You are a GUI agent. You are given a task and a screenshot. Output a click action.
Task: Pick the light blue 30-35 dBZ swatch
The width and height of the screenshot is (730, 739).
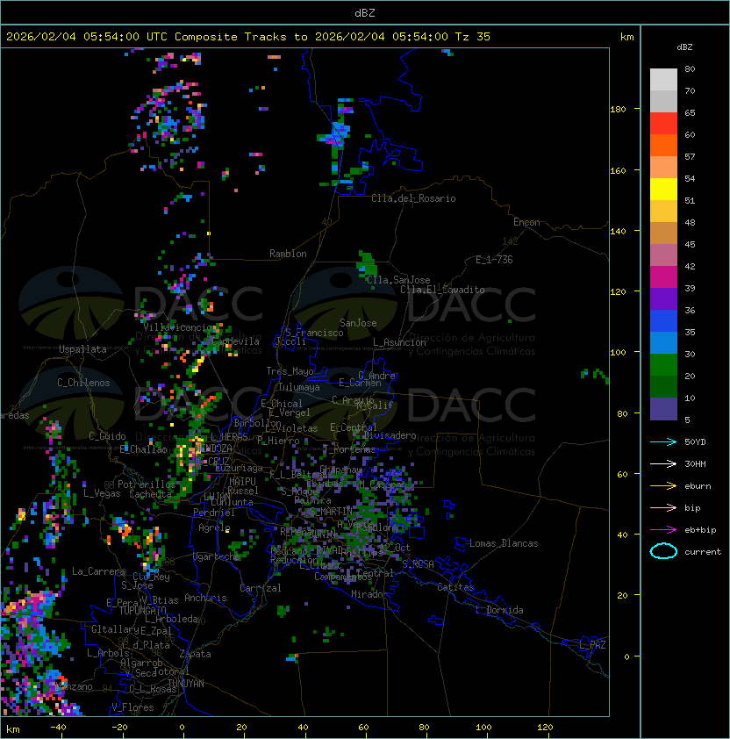coord(663,342)
